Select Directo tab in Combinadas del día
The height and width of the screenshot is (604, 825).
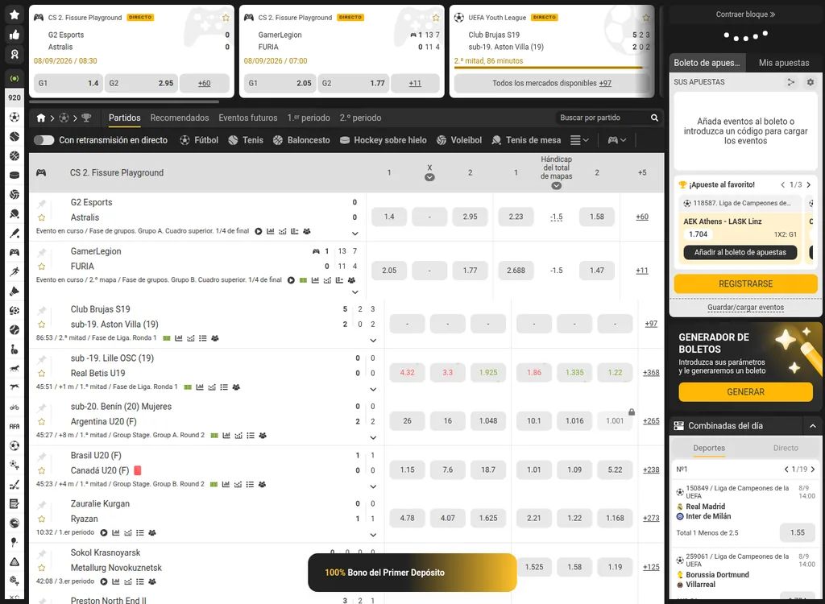[x=785, y=448]
